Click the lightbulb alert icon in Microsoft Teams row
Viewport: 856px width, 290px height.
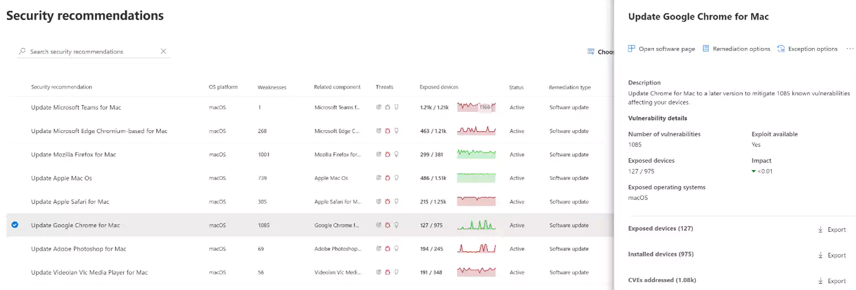(396, 107)
